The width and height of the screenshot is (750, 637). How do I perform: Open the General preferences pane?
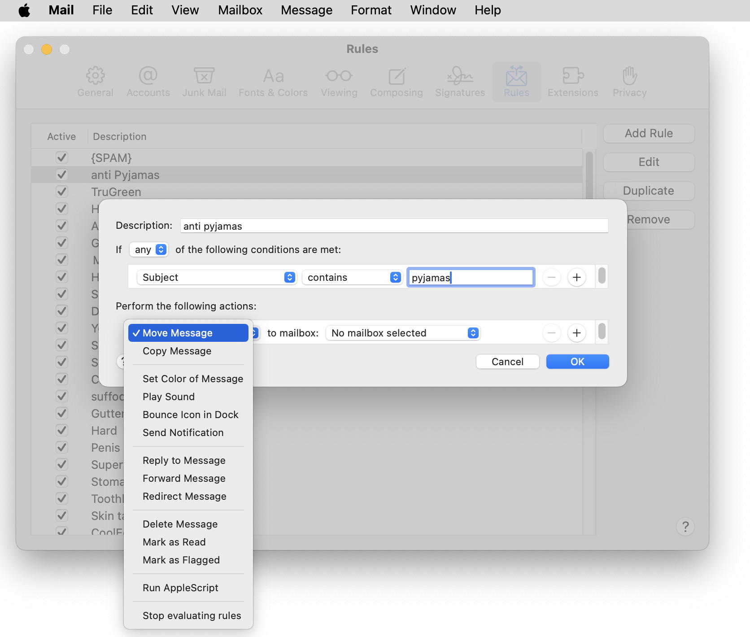(95, 82)
